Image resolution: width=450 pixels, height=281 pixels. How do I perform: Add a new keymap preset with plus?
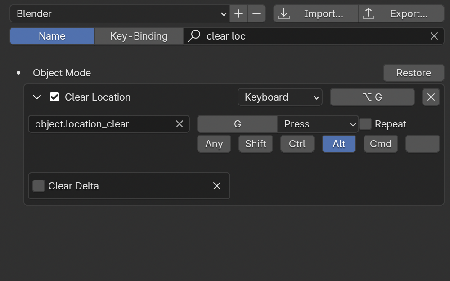click(238, 13)
